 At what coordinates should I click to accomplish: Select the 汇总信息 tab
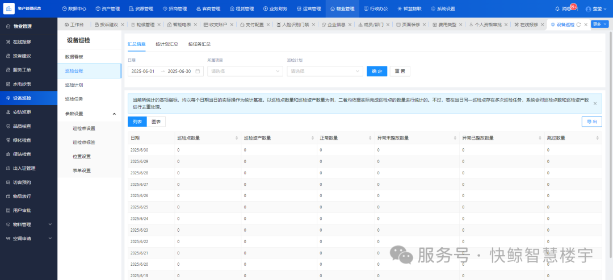(136, 44)
